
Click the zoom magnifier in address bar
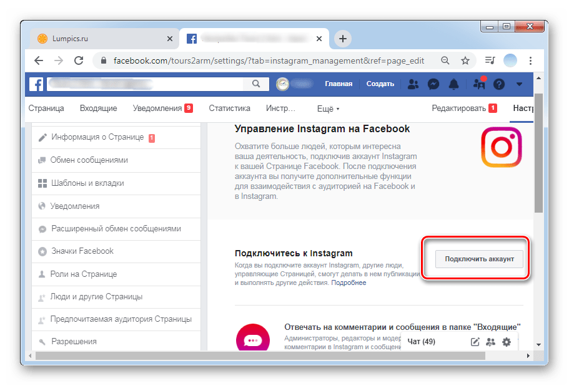(445, 60)
